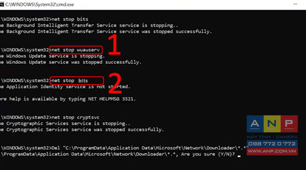Click the cmd.exe window title text
Viewport: 306px width, 170px height.
point(39,5)
